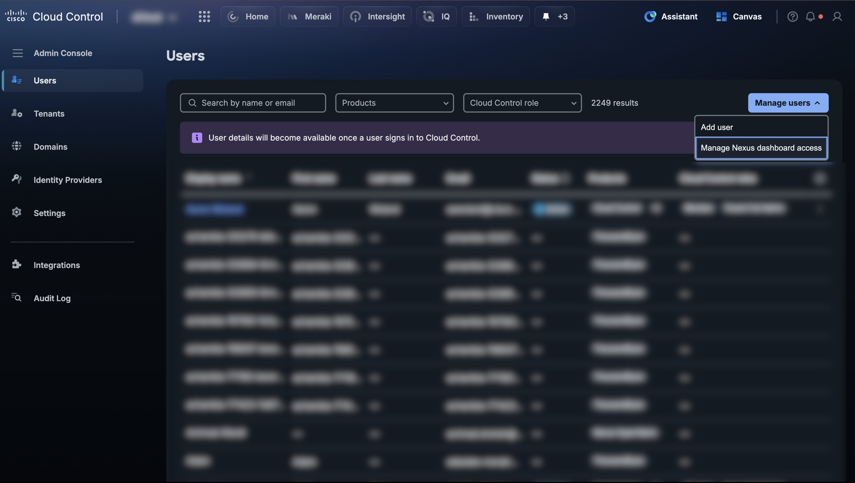Expand the Cloud Control role dropdown
The image size is (855, 483).
click(x=522, y=103)
